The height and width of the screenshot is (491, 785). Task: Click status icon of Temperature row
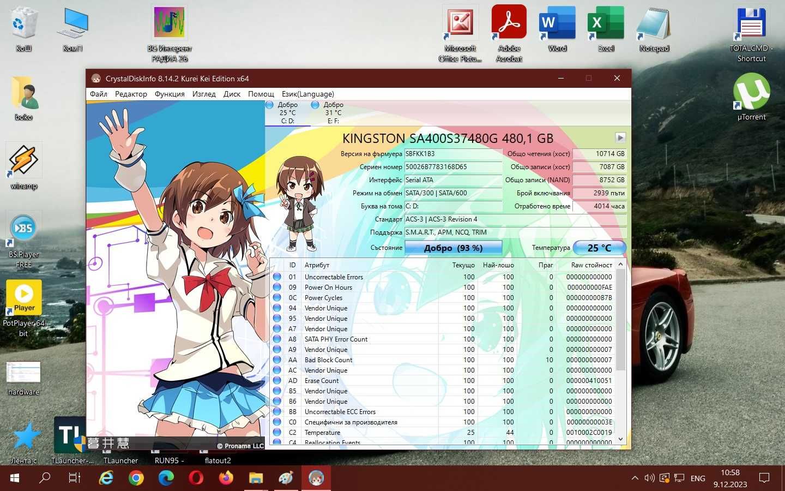pyautogui.click(x=277, y=432)
